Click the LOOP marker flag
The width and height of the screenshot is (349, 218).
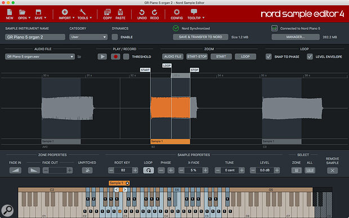click(x=167, y=66)
